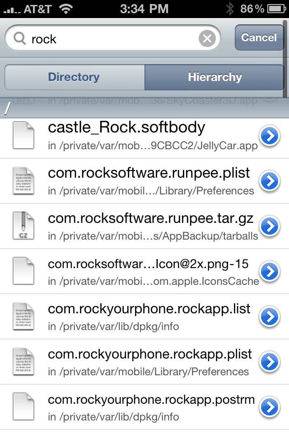289x434 pixels.
Task: Tap the magnifying glass search icon
Action: pyautogui.click(x=19, y=38)
